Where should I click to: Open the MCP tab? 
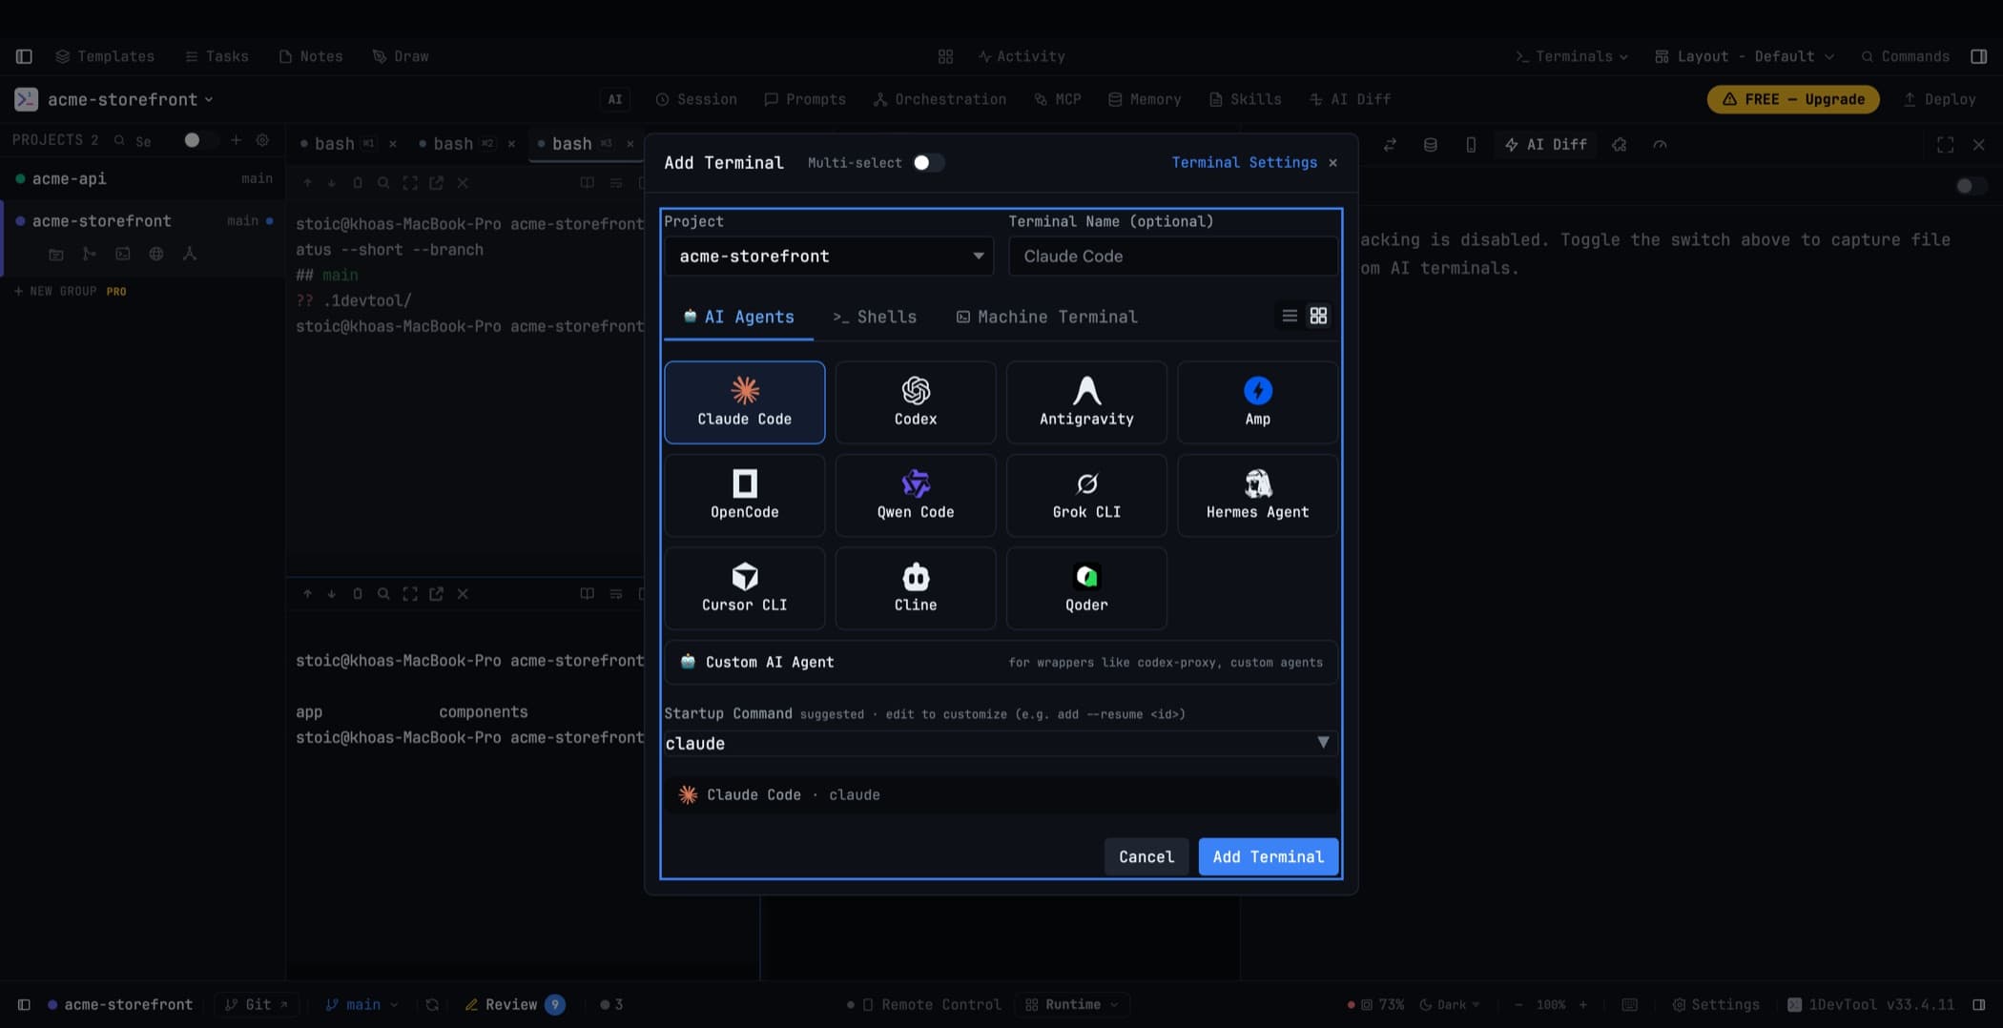1057,99
